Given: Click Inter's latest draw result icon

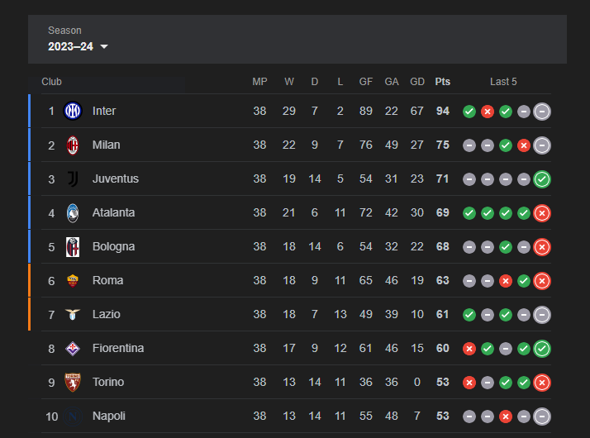Looking at the screenshot, I should (x=542, y=111).
